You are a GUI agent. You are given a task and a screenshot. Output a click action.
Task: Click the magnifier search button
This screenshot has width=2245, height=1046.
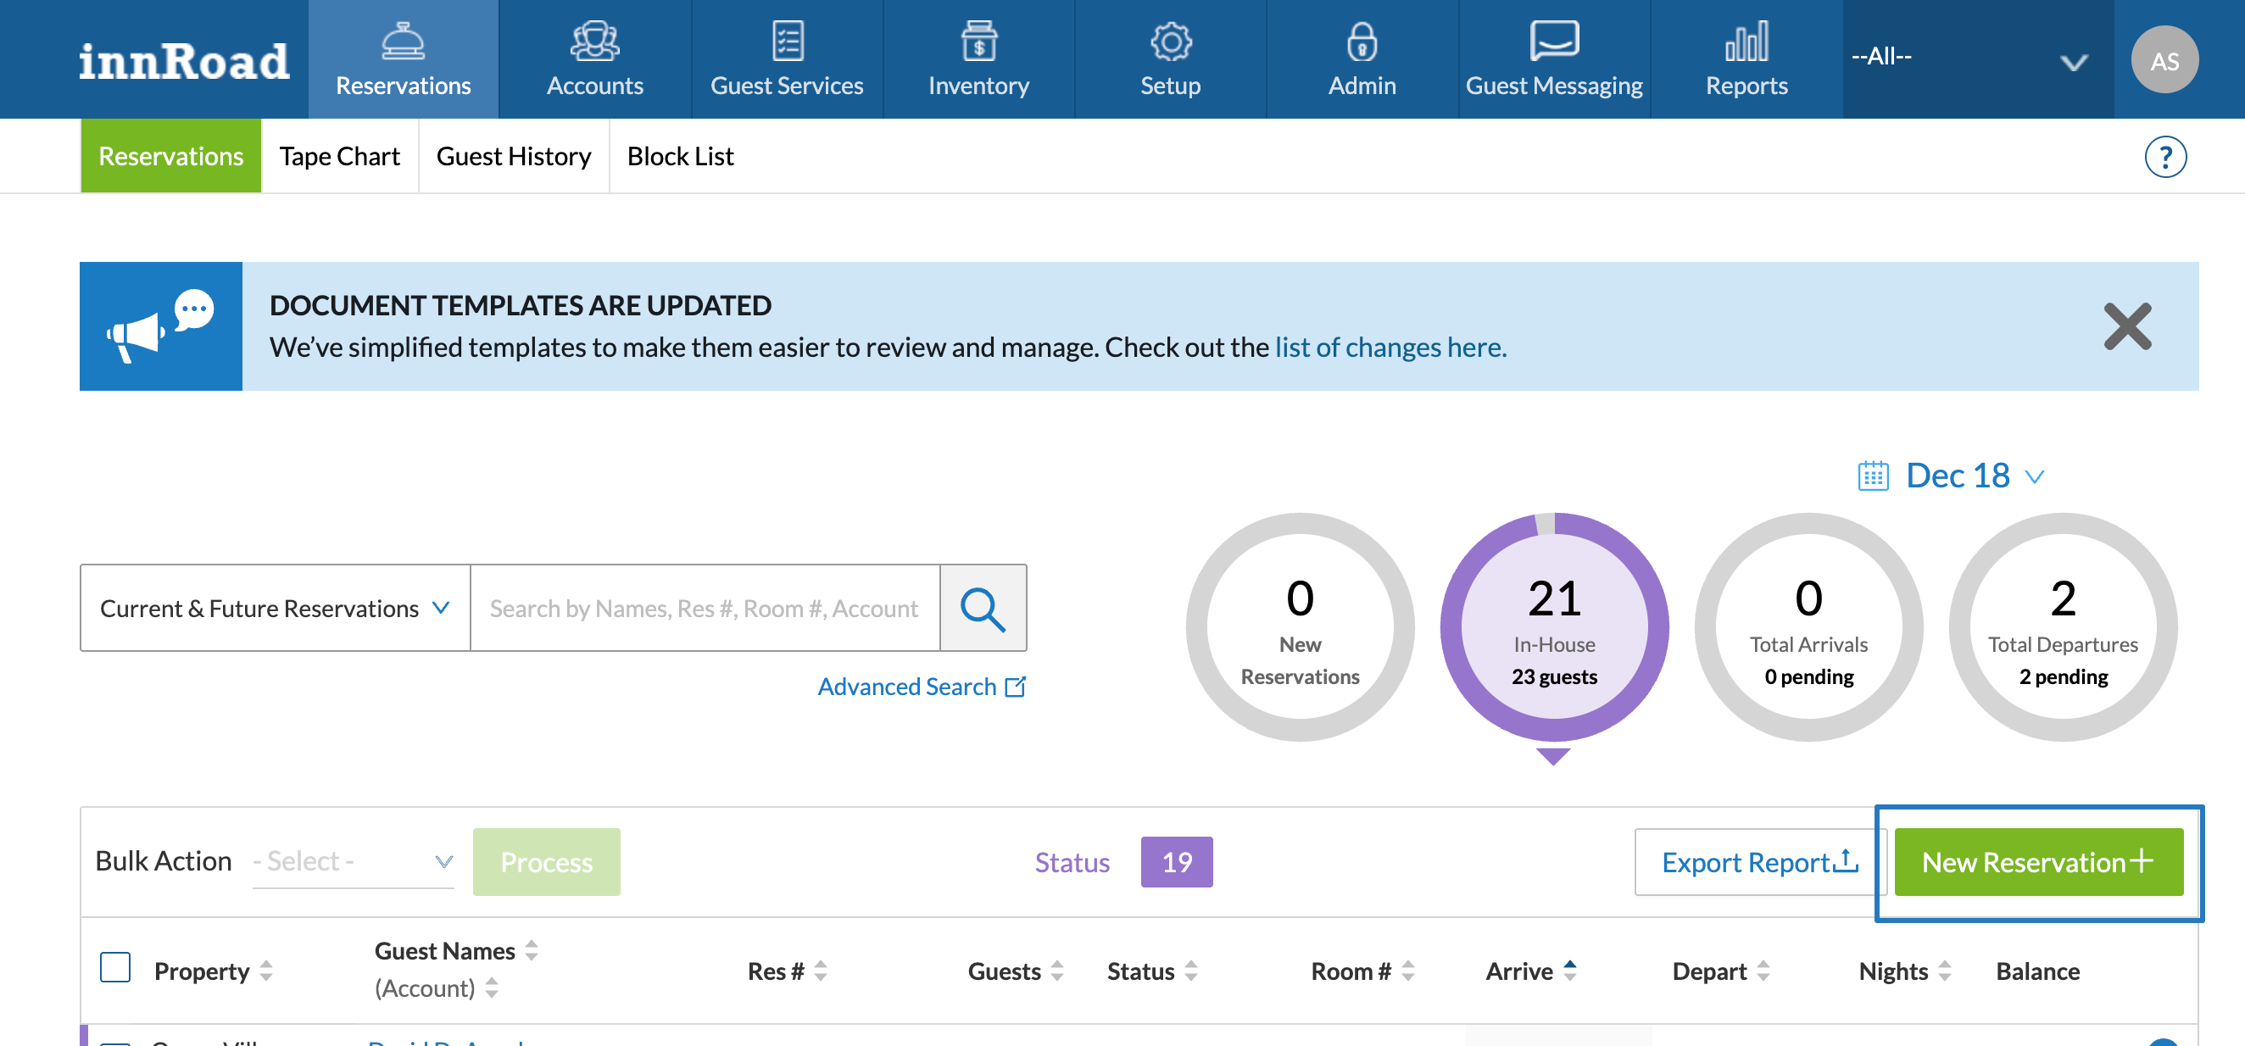(982, 608)
